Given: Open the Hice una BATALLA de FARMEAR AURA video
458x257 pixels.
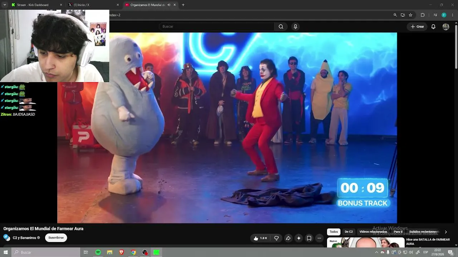Looking at the screenshot, I should [428, 242].
